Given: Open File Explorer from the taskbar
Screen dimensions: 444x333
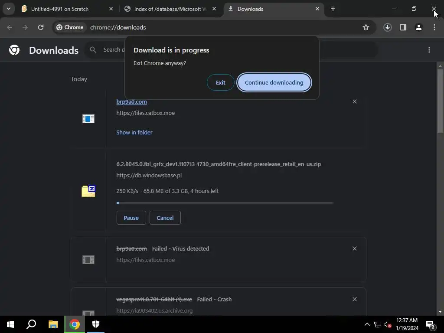Looking at the screenshot, I should point(53,324).
